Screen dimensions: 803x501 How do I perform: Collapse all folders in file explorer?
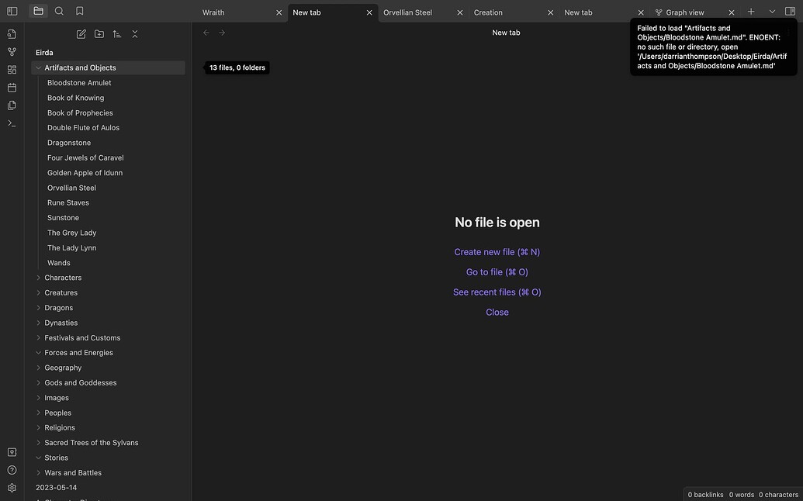[135, 34]
